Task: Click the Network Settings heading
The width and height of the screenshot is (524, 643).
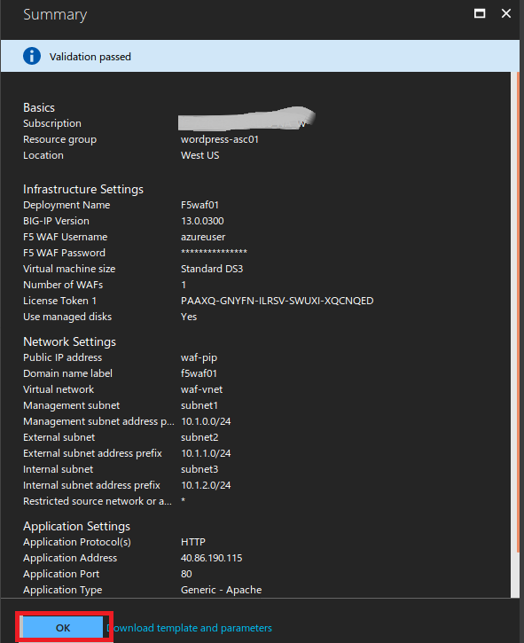Action: [70, 341]
